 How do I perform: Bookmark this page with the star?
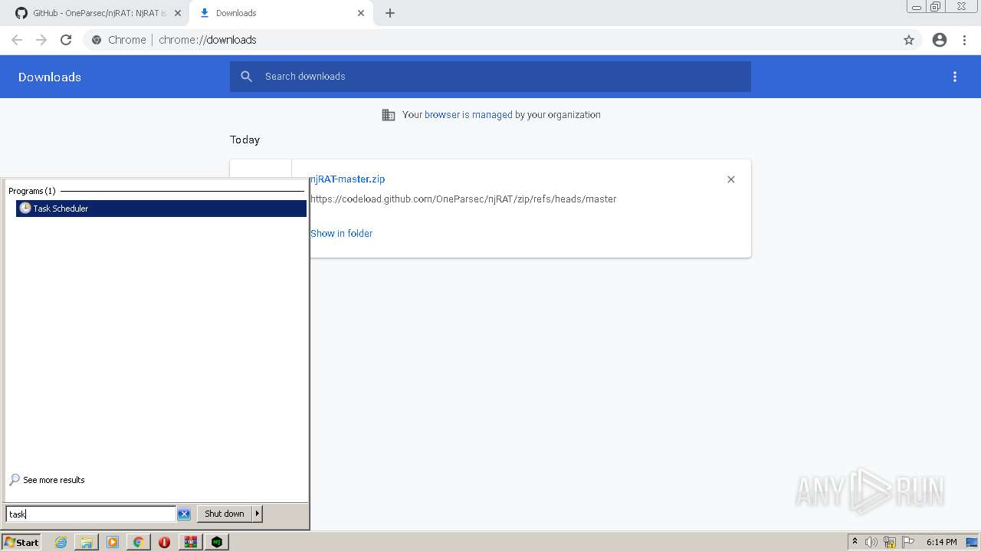tap(909, 40)
